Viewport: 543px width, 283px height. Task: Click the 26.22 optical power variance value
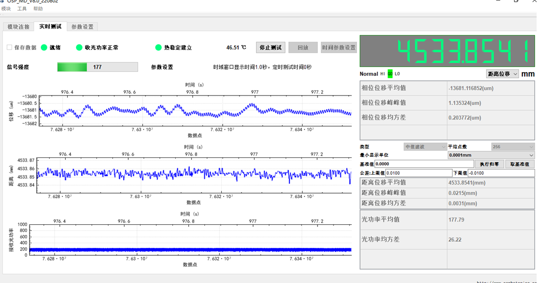tap(455, 240)
